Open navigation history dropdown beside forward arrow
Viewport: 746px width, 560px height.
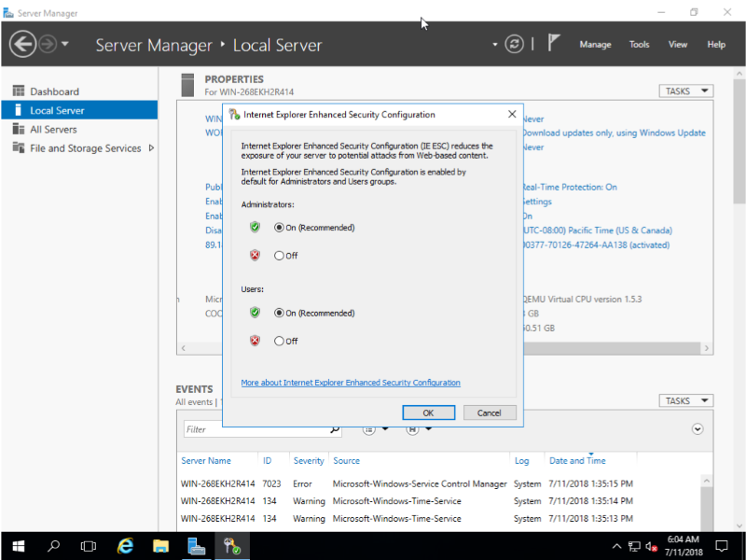(x=65, y=44)
